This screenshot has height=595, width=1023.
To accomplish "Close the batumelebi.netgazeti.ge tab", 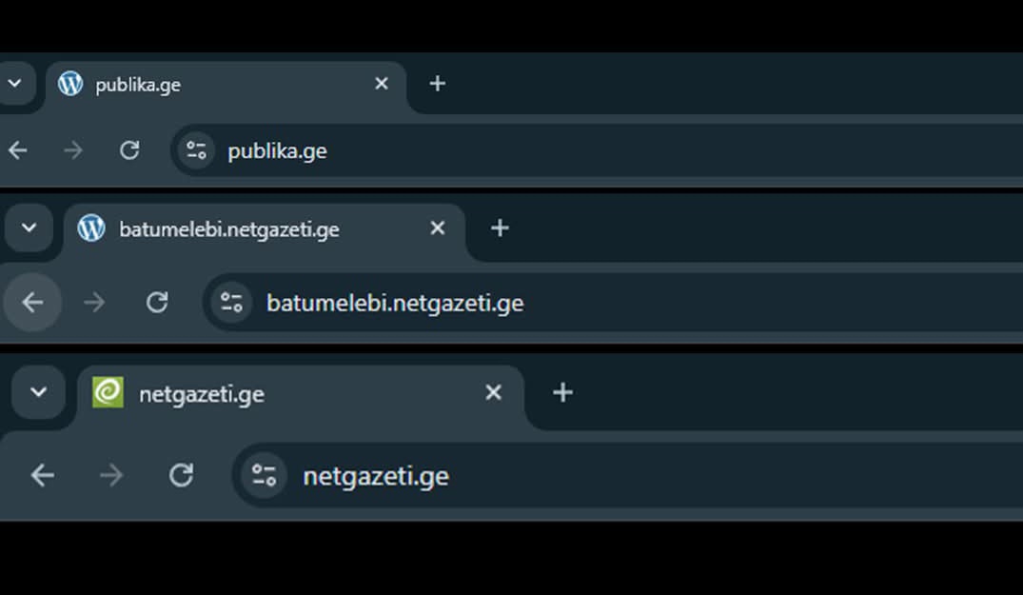I will (437, 228).
